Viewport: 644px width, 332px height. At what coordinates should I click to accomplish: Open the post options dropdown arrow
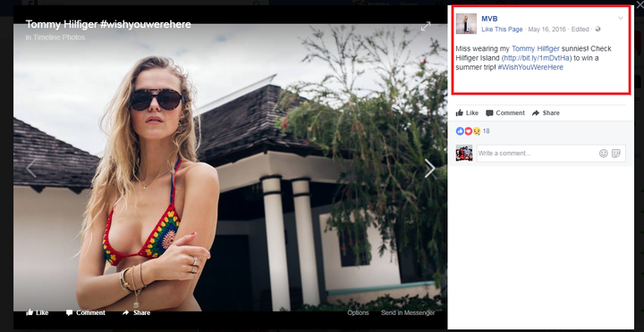[x=621, y=18]
